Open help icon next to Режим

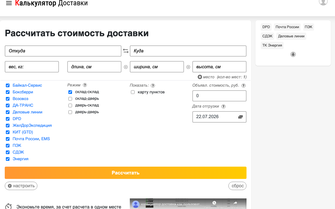(85, 85)
